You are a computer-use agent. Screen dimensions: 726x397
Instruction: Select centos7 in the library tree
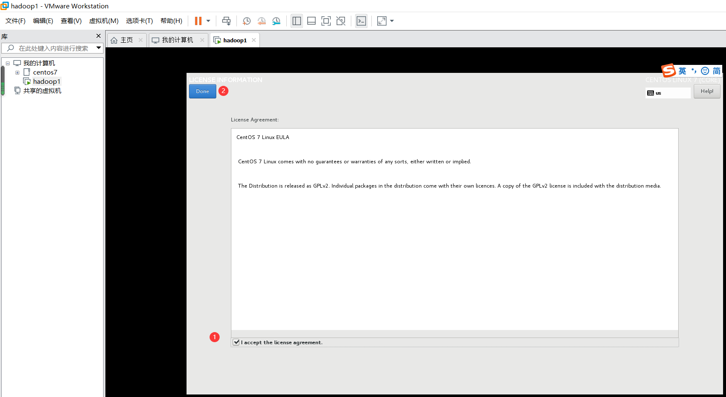tap(45, 72)
